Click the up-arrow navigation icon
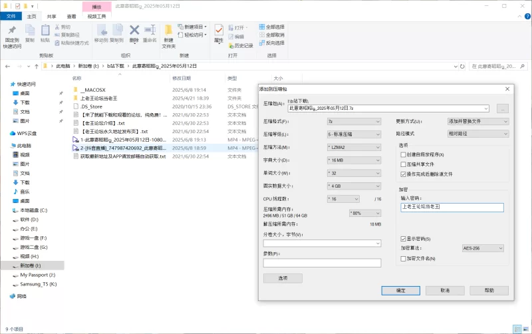This screenshot has height=334, width=532. (35, 67)
